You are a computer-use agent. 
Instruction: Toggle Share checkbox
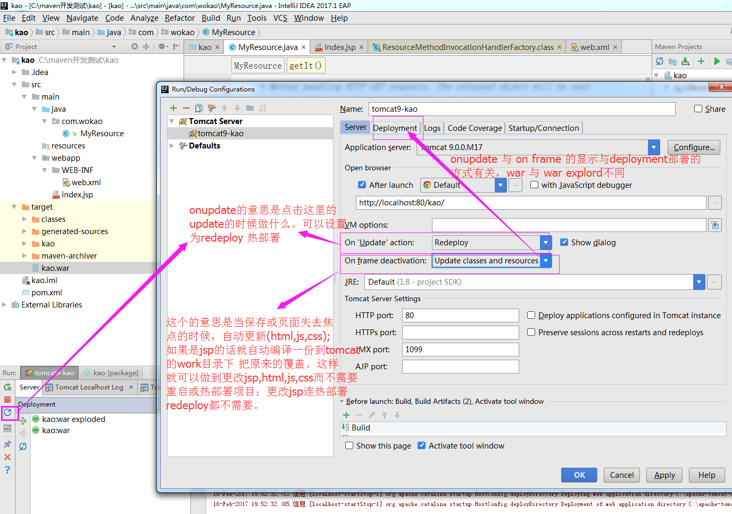coord(698,109)
